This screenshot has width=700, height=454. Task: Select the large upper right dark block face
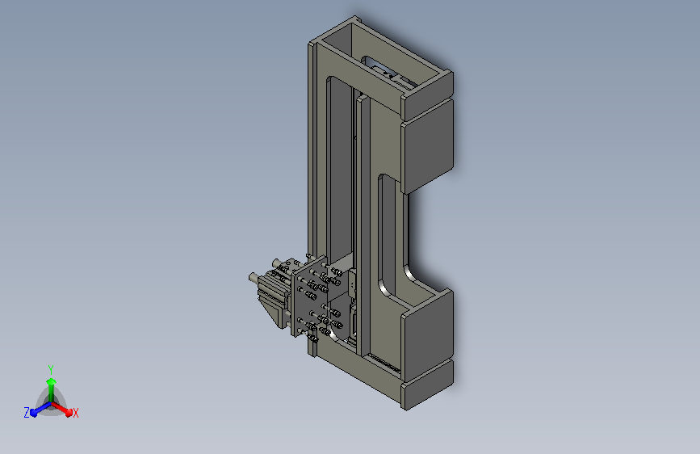pyautogui.click(x=427, y=146)
